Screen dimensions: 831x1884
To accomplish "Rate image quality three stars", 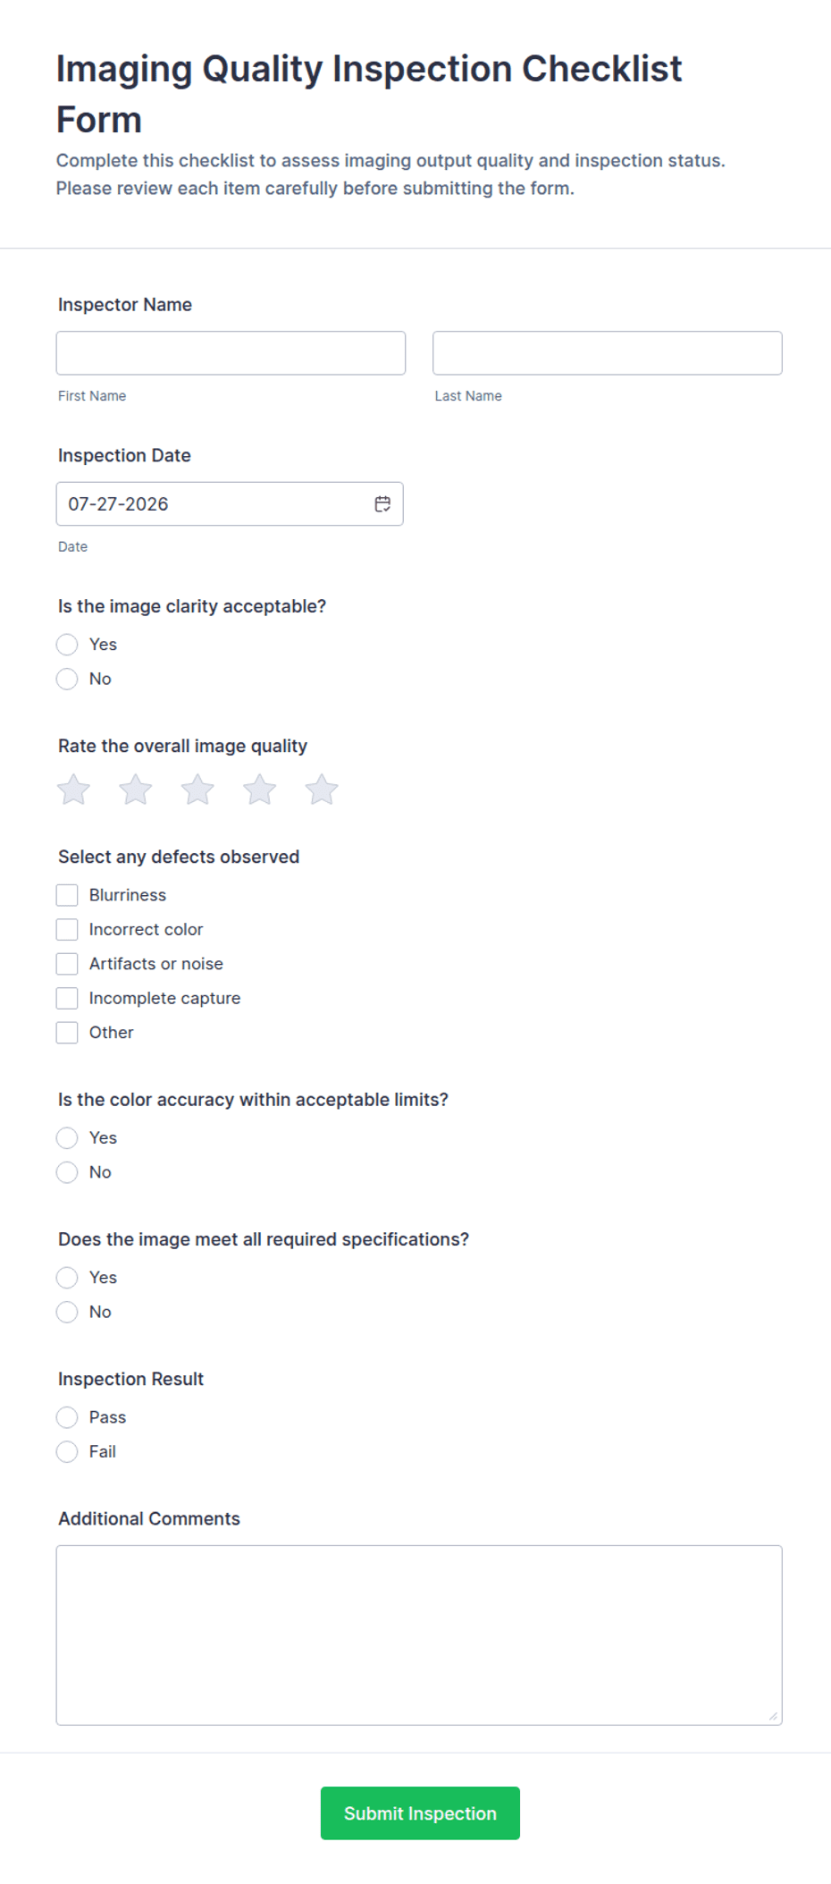I will [197, 790].
